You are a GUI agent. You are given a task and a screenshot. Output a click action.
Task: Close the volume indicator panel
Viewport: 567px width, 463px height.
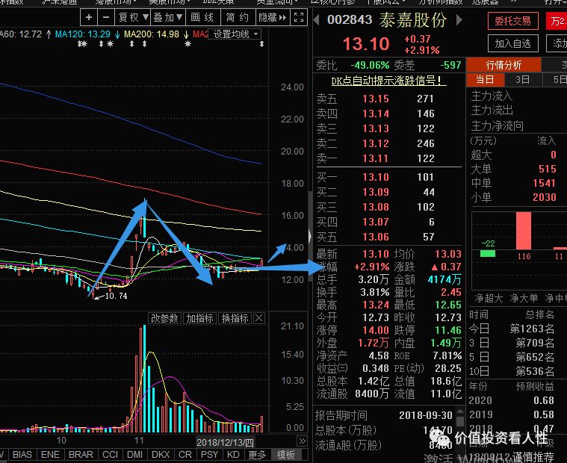pyautogui.click(x=259, y=318)
